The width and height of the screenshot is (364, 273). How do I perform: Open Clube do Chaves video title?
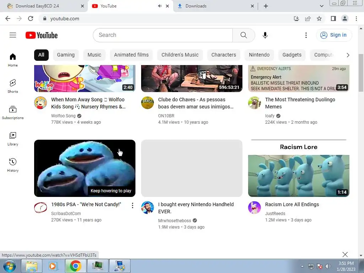point(196,103)
